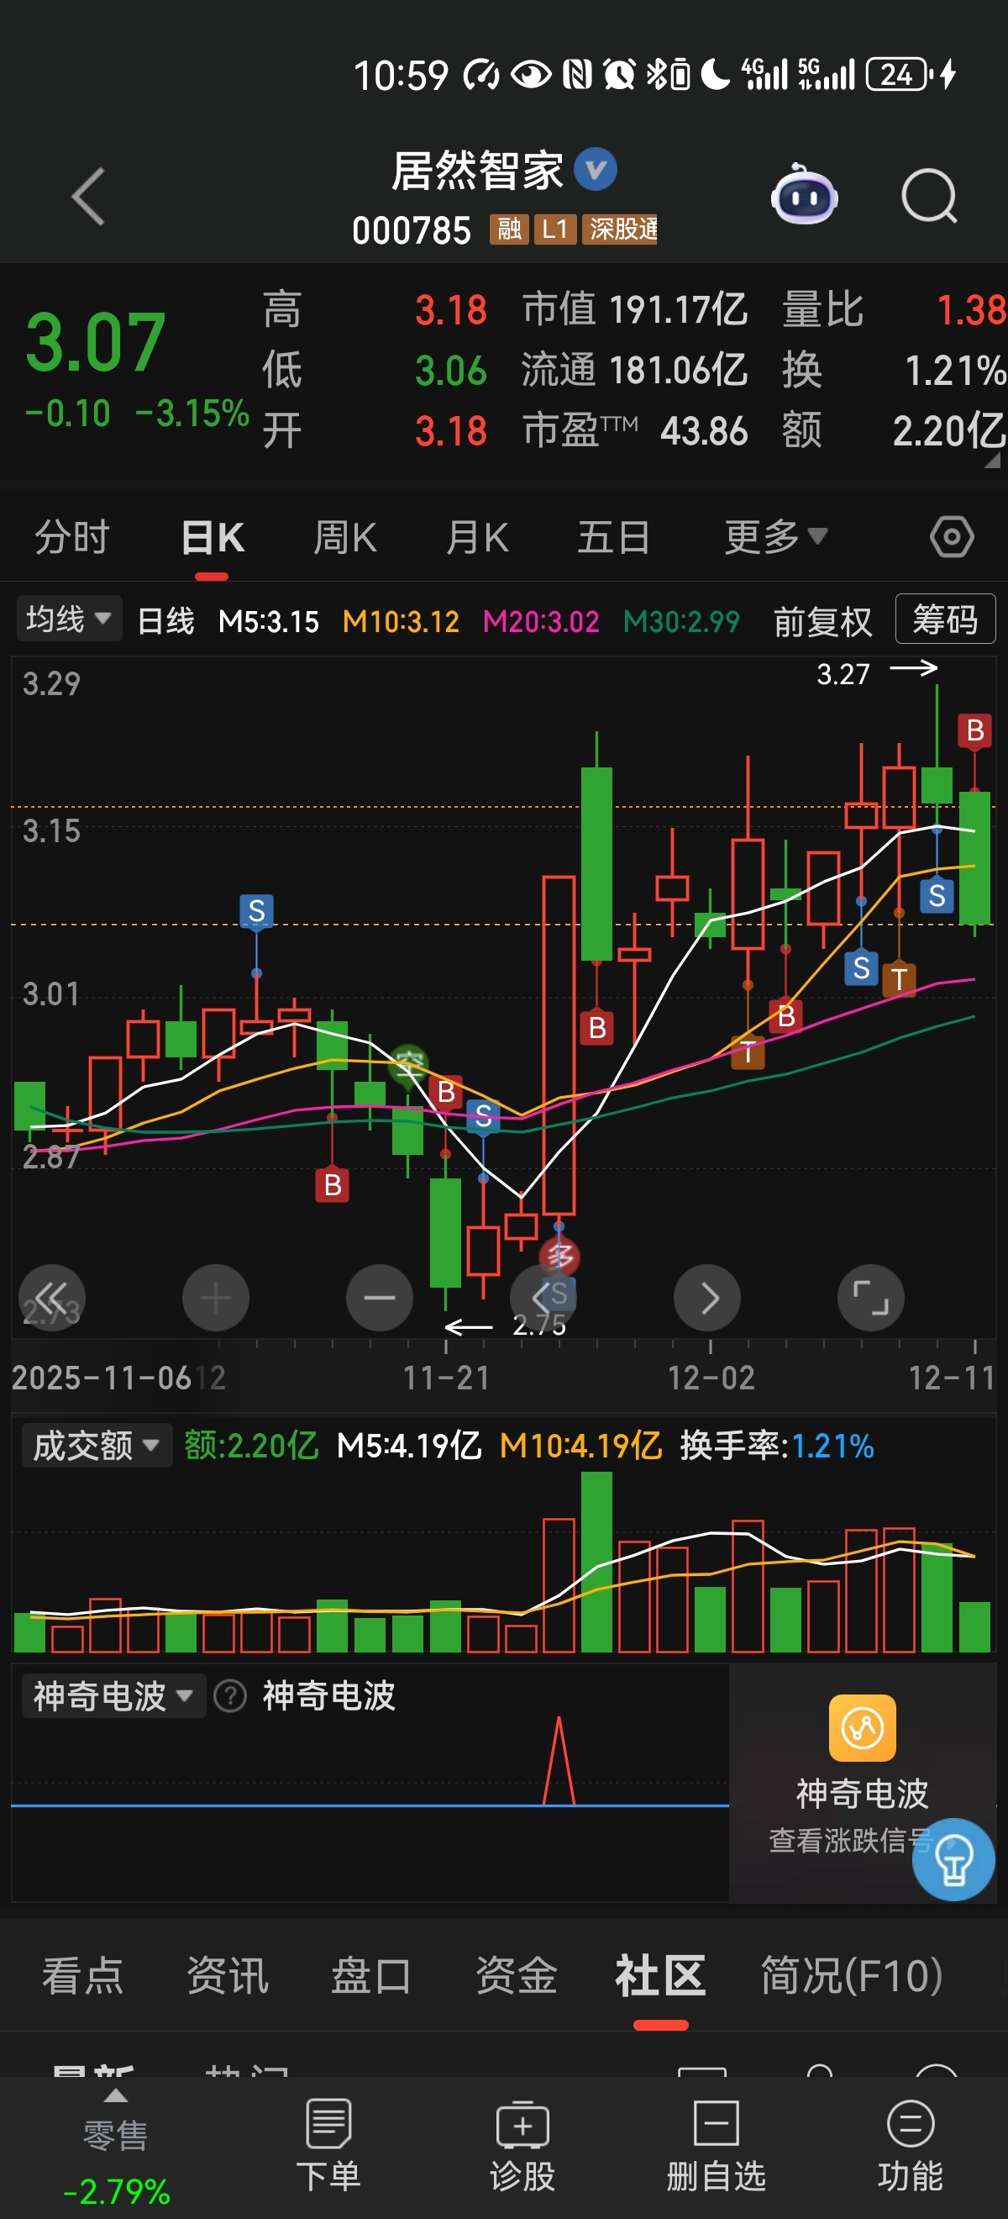Viewport: 1008px width, 2219px height.
Task: Tap the blue lightbulb tips button
Action: (x=953, y=1859)
